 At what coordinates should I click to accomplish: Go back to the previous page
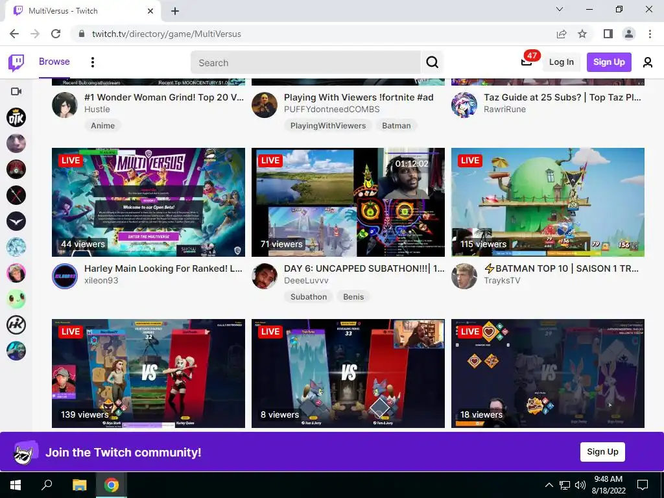[14, 34]
